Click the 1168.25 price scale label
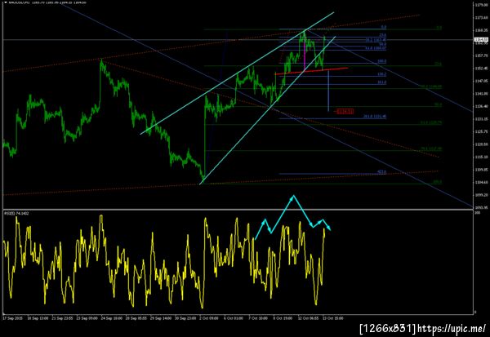This screenshot has height=337, width=490. (481, 30)
